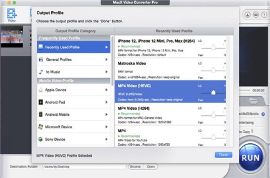The height and width of the screenshot is (178, 270).
Task: Click the source video thumbnail
Action: point(12,37)
